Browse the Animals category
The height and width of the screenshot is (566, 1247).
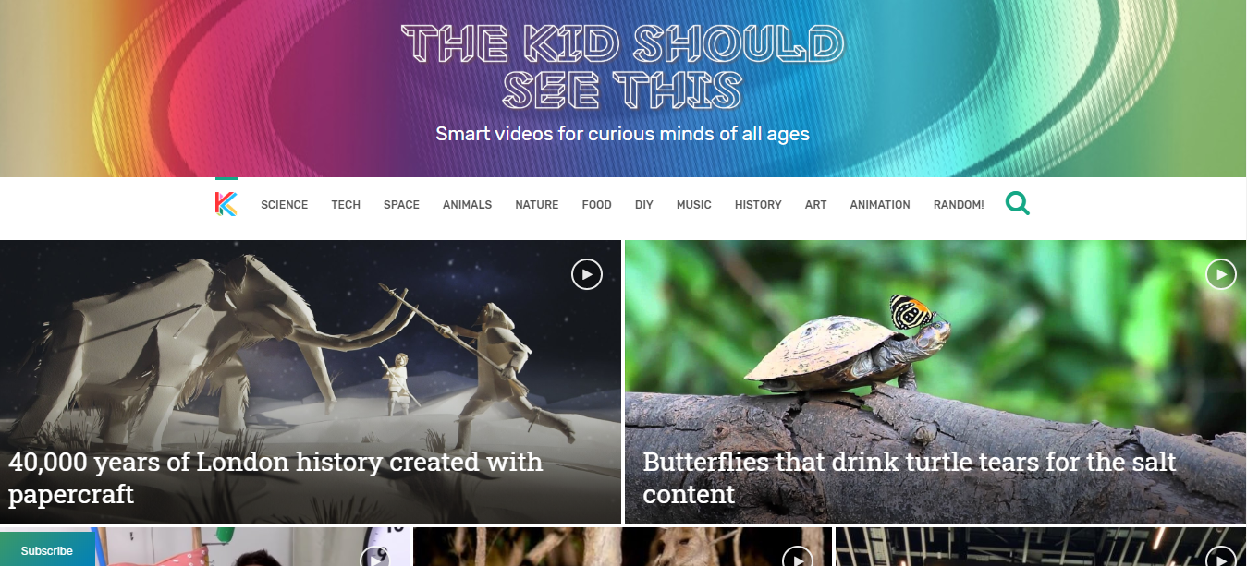click(x=467, y=205)
